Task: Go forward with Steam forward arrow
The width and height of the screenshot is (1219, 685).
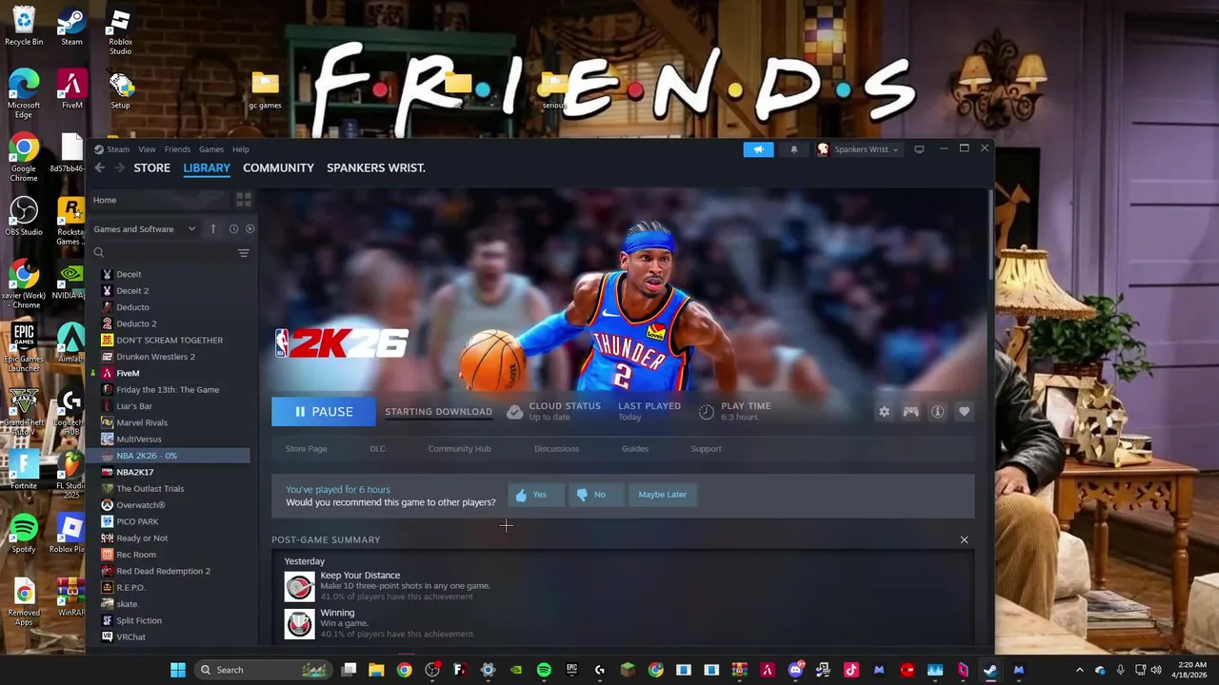Action: [x=120, y=167]
